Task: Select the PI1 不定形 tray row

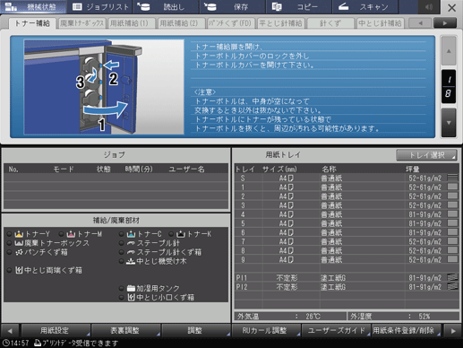Action: click(347, 278)
